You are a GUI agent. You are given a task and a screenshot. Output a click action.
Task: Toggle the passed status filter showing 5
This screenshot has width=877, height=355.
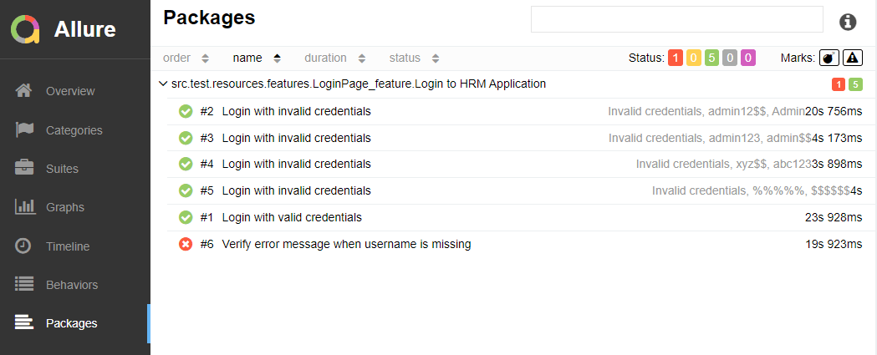[x=711, y=58]
